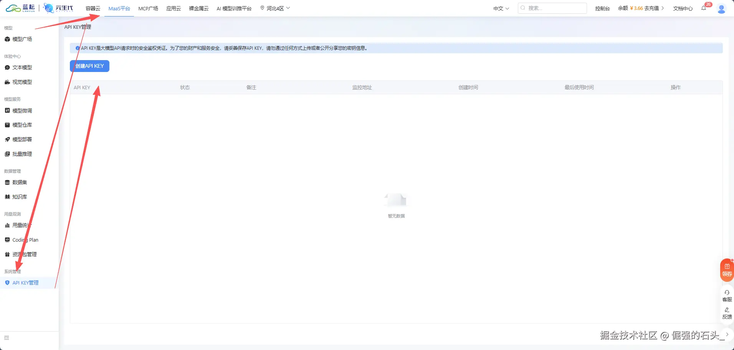Click the 备注 column header
The width and height of the screenshot is (734, 350).
[x=251, y=87]
